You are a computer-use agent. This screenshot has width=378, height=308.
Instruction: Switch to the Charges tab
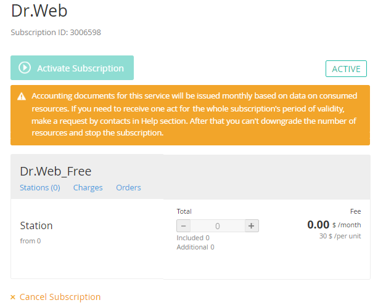point(88,187)
